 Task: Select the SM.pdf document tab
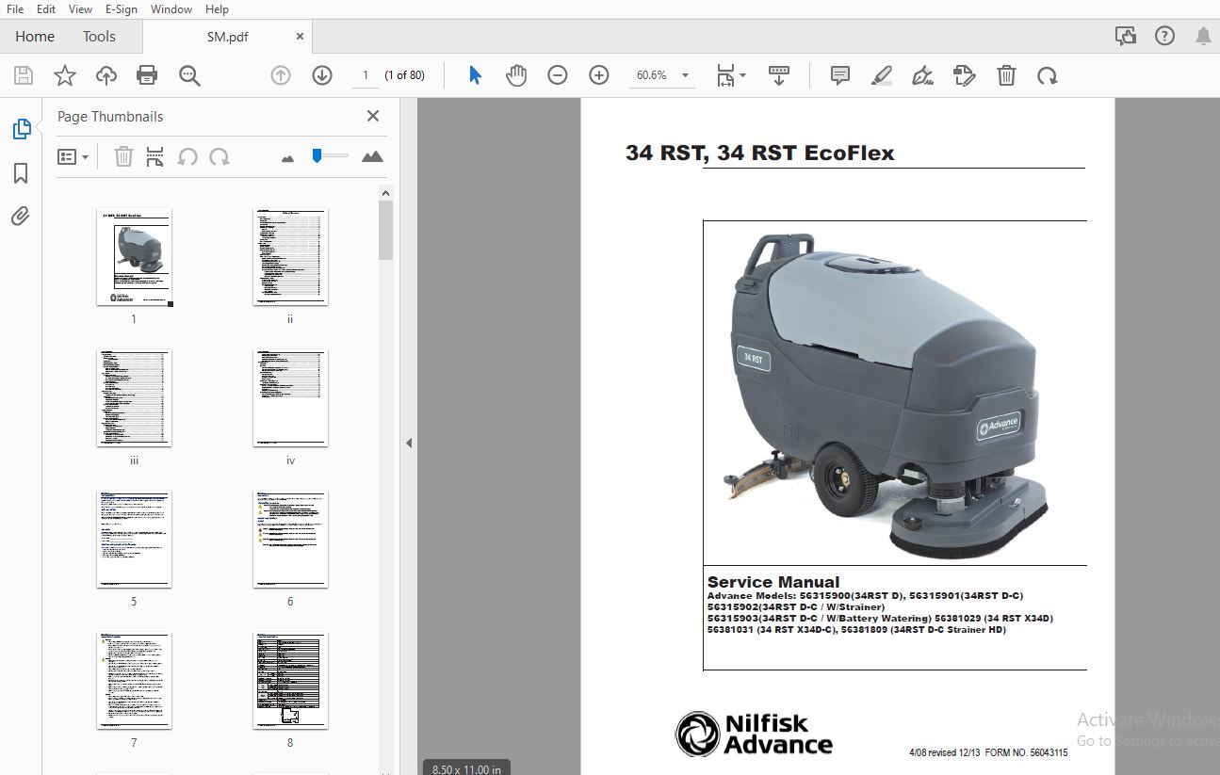[x=227, y=37]
